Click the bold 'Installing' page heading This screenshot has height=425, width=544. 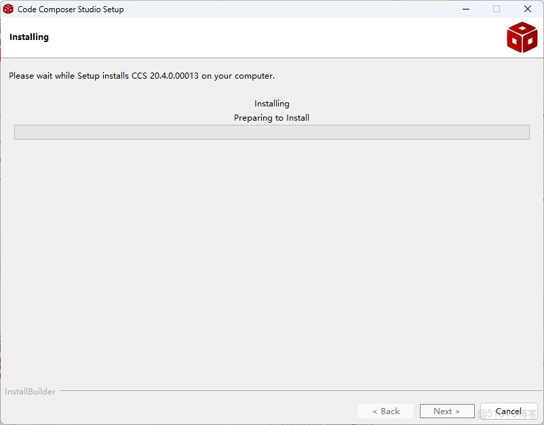(x=29, y=37)
